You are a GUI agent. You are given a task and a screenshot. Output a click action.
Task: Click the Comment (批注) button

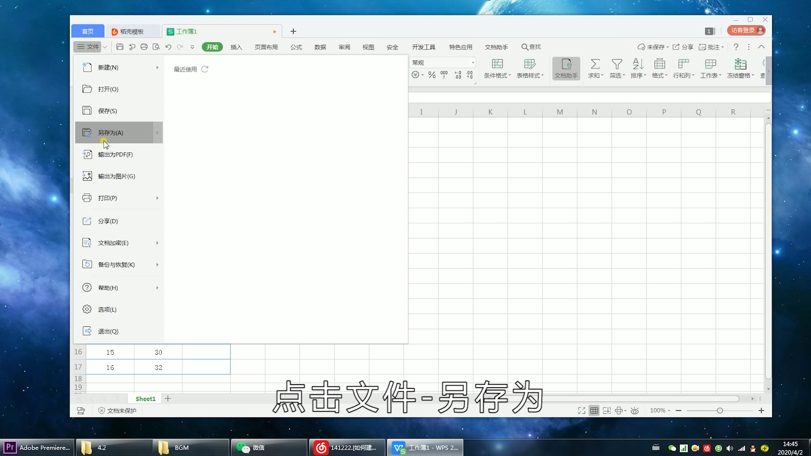point(711,47)
